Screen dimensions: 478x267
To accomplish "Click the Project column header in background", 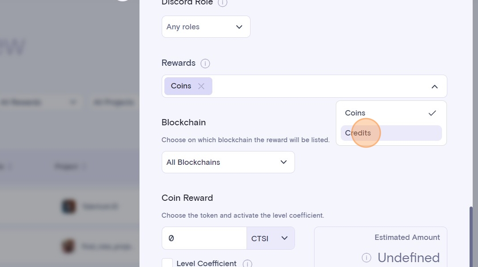I will [67, 167].
